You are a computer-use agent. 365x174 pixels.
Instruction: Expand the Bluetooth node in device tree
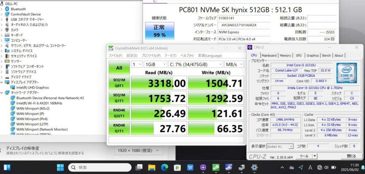click(2, 9)
